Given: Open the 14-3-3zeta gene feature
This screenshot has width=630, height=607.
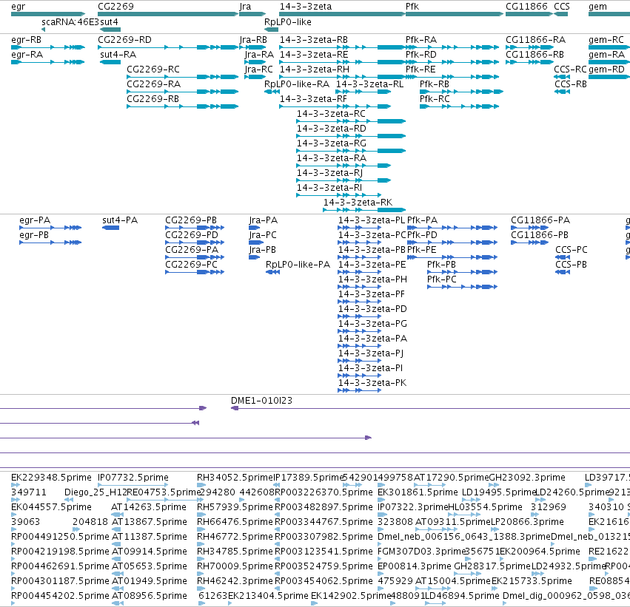Looking at the screenshot, I should pyautogui.click(x=342, y=14).
